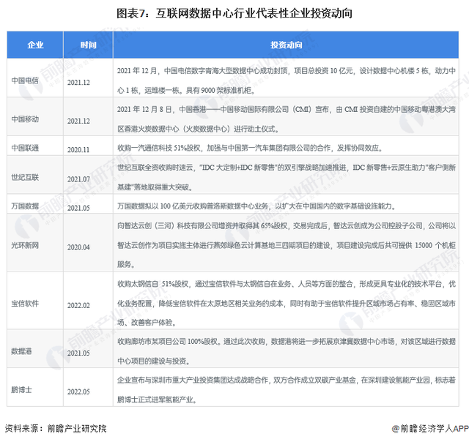Click the 2021.07 date cell
Viewport: 469px width, 442px height.
(x=78, y=178)
